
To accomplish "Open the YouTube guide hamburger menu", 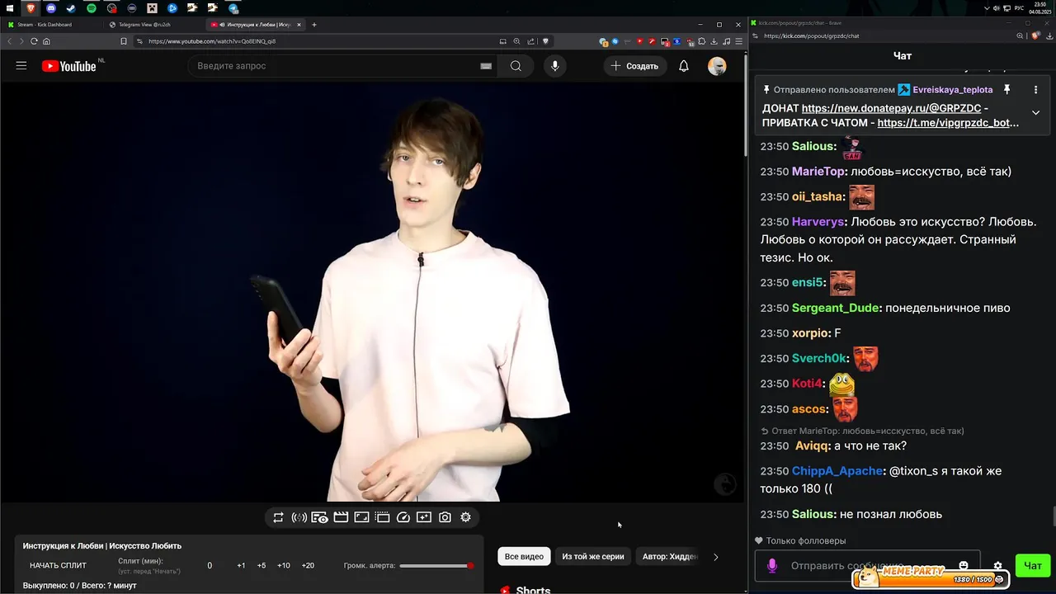I will pos(21,66).
